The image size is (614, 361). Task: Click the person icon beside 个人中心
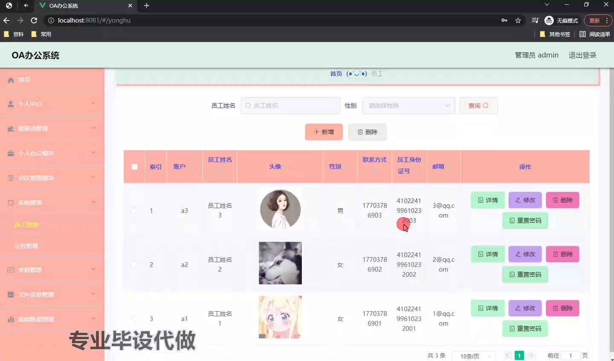click(11, 104)
